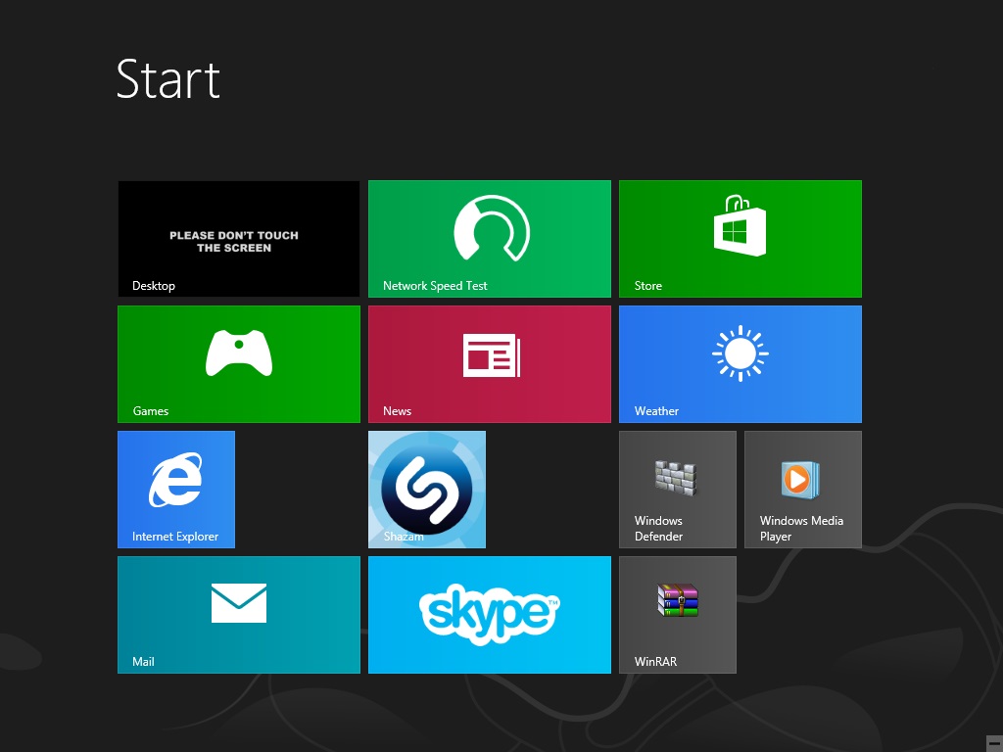Open the Weather tile
1003x752 pixels.
(740, 364)
